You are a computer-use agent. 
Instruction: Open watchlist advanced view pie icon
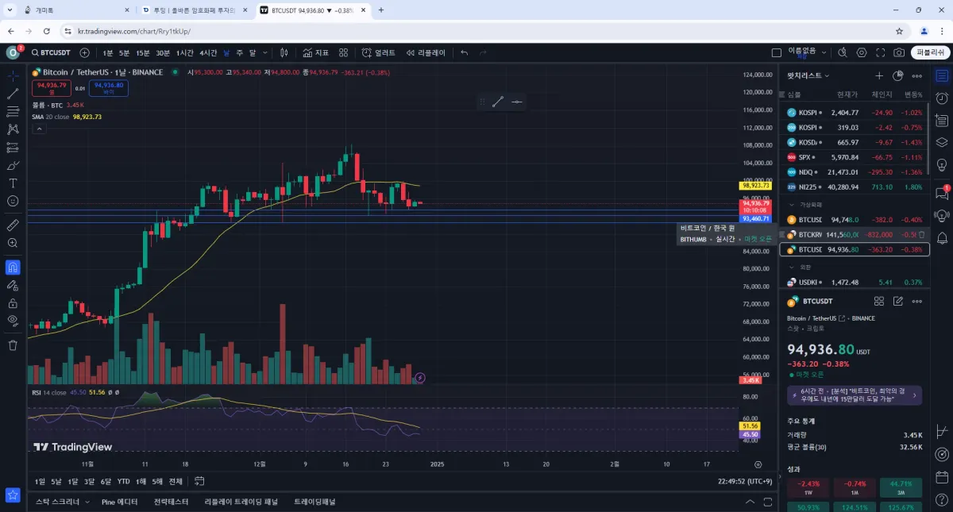(x=898, y=76)
